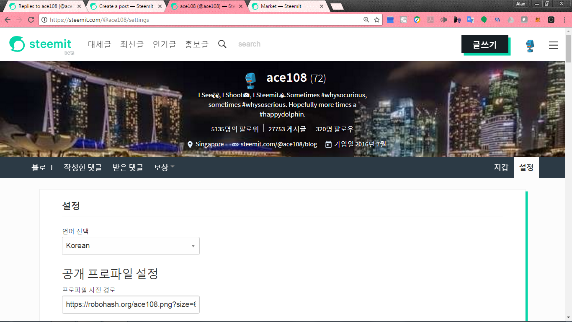572x322 pixels.
Task: Click the zoom magnifier icon in the address bar
Action: (x=366, y=20)
